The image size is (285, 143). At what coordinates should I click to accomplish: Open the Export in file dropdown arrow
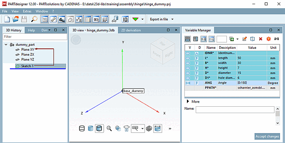click(x=172, y=19)
